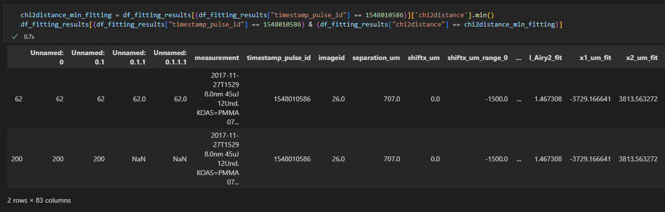
Task: Select the 'timestamp_pulse_id' column header
Action: (279, 58)
